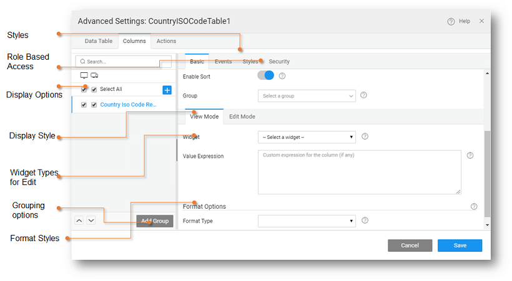This screenshot has height=281, width=512.
Task: Click the desktop display icon
Action: [x=84, y=75]
